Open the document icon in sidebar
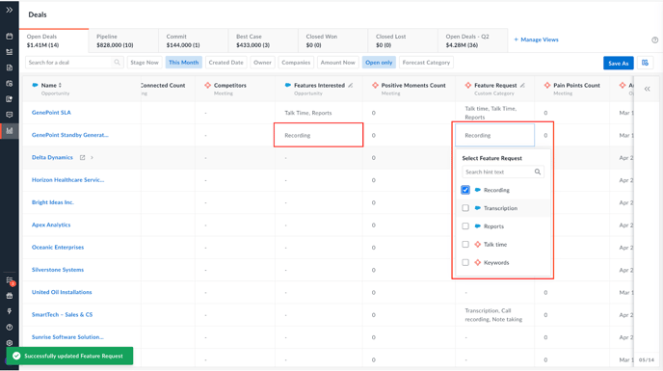 point(10,67)
